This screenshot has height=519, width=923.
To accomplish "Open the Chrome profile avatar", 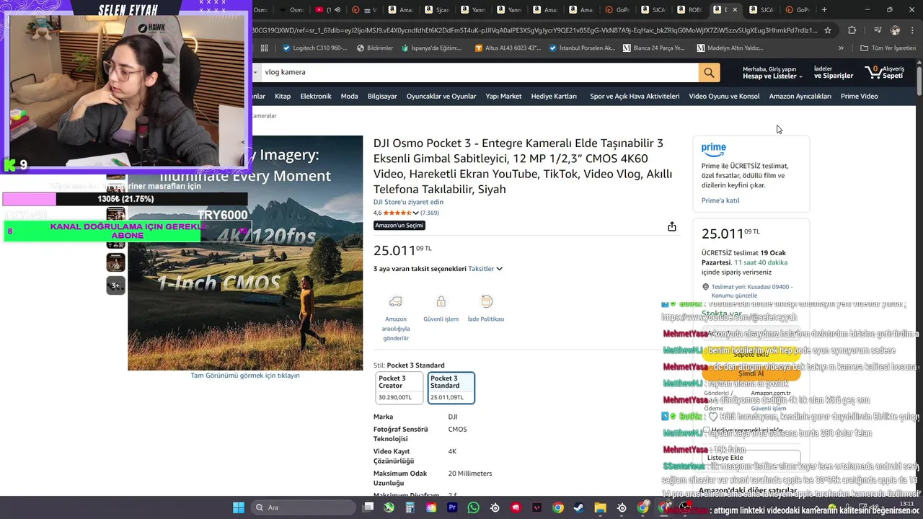I will (x=895, y=30).
